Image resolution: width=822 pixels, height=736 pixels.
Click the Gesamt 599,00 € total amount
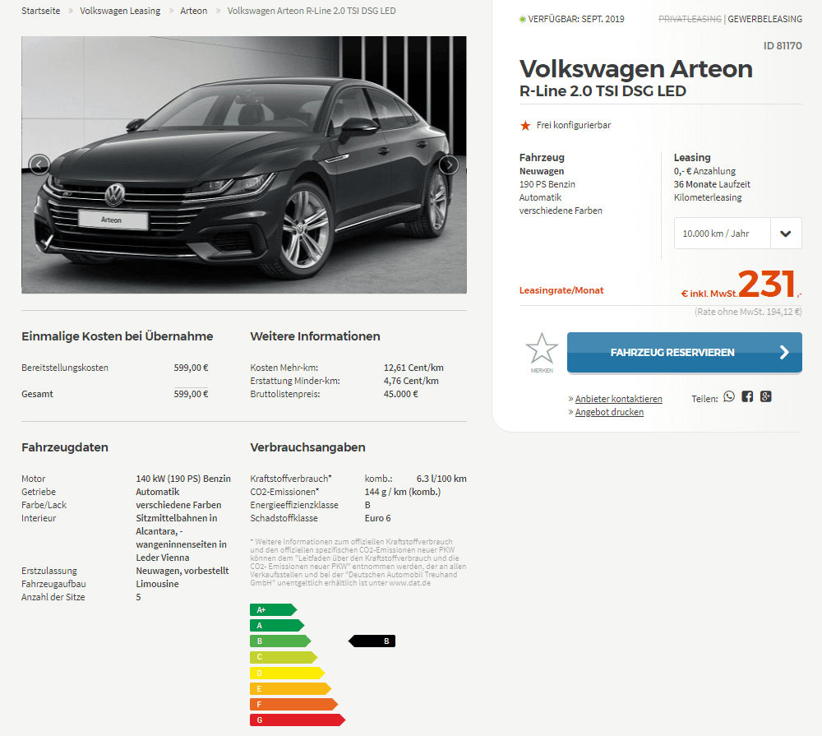[191, 394]
